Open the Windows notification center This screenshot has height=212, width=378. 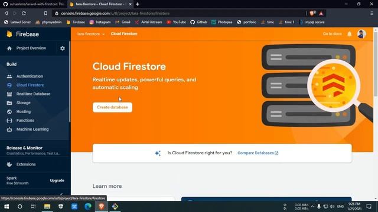point(369,207)
